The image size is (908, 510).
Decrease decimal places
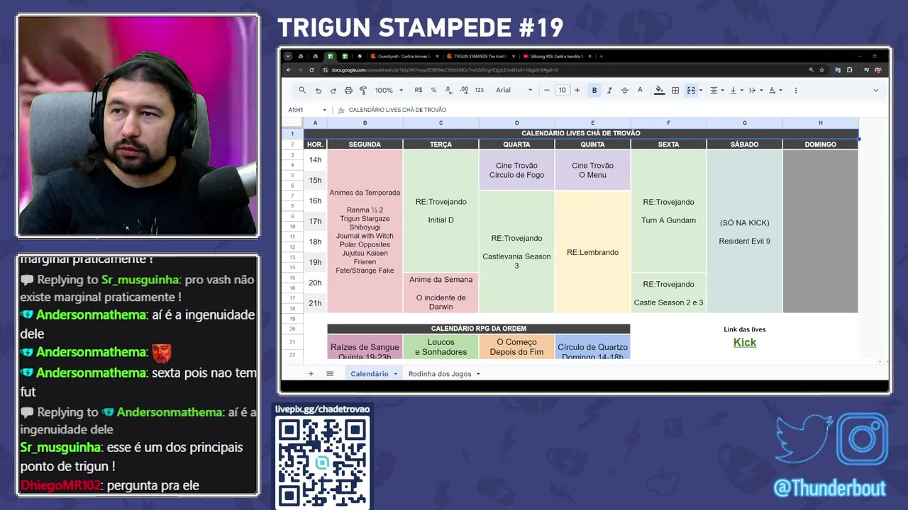point(448,90)
